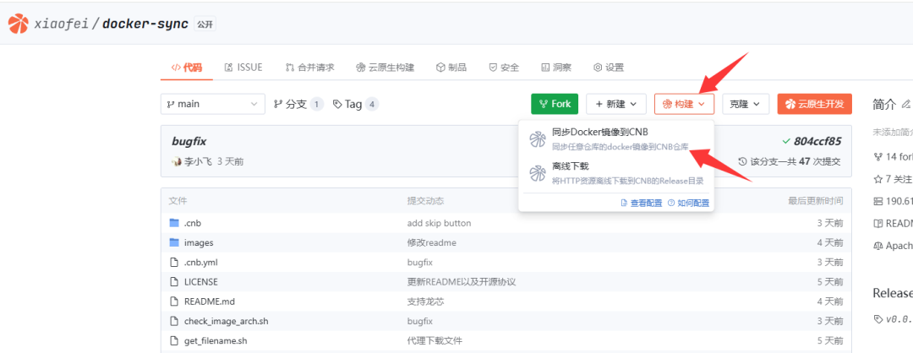Click the 最后更新时间 column header

coord(815,201)
